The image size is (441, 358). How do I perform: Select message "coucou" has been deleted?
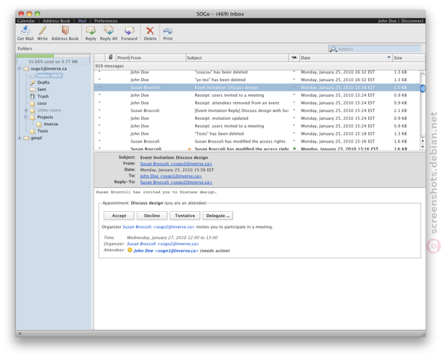coord(257,72)
